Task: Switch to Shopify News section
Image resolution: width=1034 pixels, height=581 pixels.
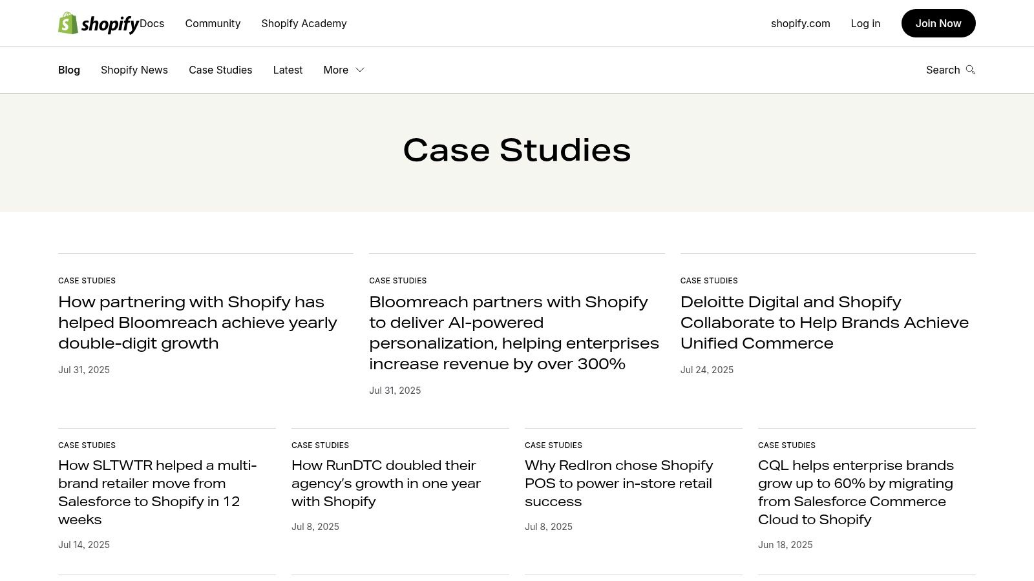Action: [x=134, y=70]
